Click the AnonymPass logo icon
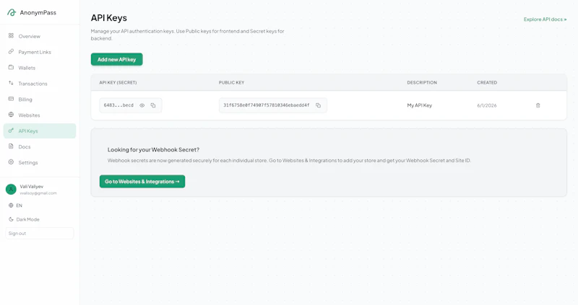The image size is (578, 305). [x=12, y=12]
